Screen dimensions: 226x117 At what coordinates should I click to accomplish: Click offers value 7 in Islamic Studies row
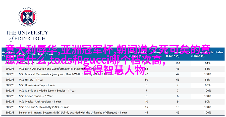pos(178,91)
